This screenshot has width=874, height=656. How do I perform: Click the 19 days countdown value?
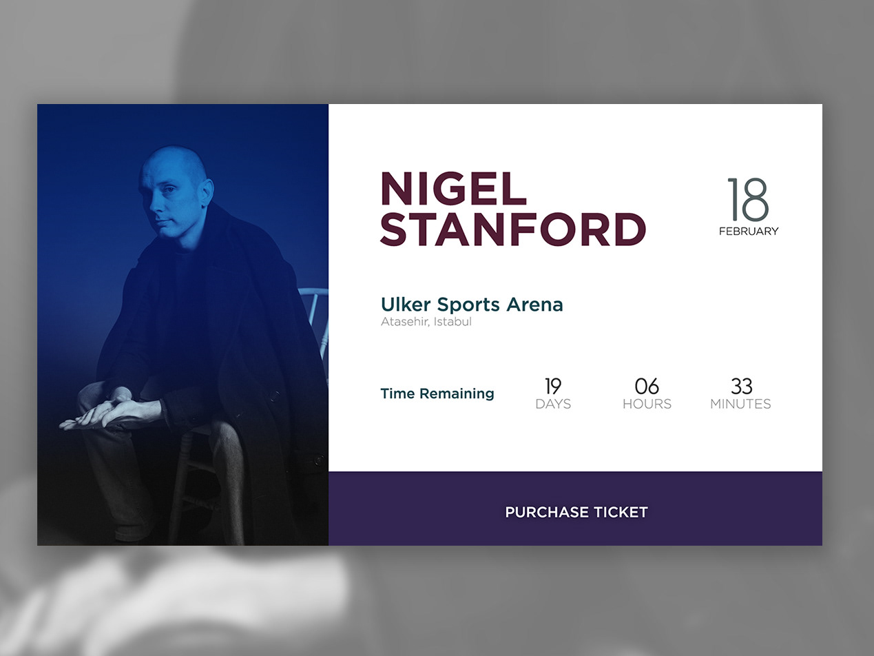[x=552, y=386]
